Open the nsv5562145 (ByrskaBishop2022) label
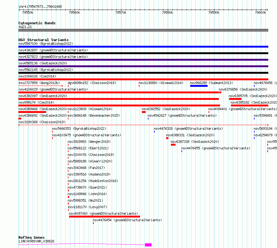Image resolution: width=277 pixels, height=248 pixels. pos(46,70)
